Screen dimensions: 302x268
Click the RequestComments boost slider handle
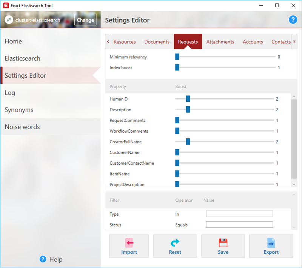pyautogui.click(x=177, y=120)
